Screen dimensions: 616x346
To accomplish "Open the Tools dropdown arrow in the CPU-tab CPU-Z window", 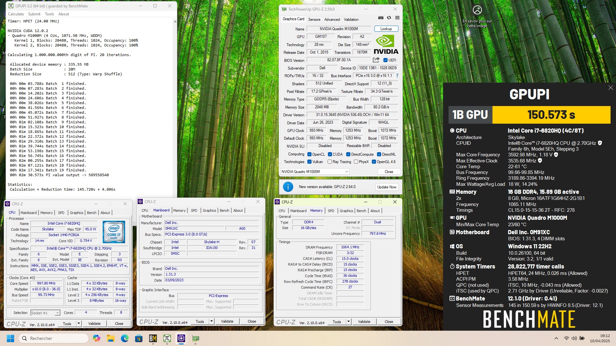I will click(79, 324).
